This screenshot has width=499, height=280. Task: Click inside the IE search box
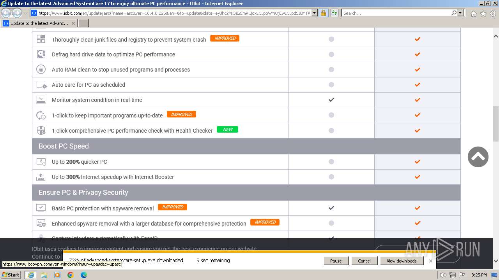click(x=396, y=13)
